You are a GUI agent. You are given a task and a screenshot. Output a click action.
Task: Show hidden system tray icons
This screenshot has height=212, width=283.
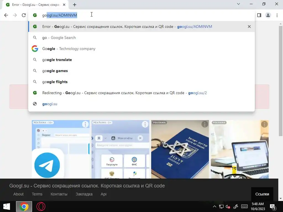point(214,206)
